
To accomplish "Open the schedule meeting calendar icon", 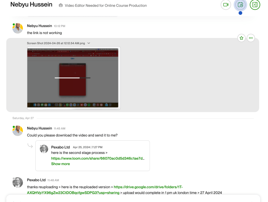I will tap(240, 5).
